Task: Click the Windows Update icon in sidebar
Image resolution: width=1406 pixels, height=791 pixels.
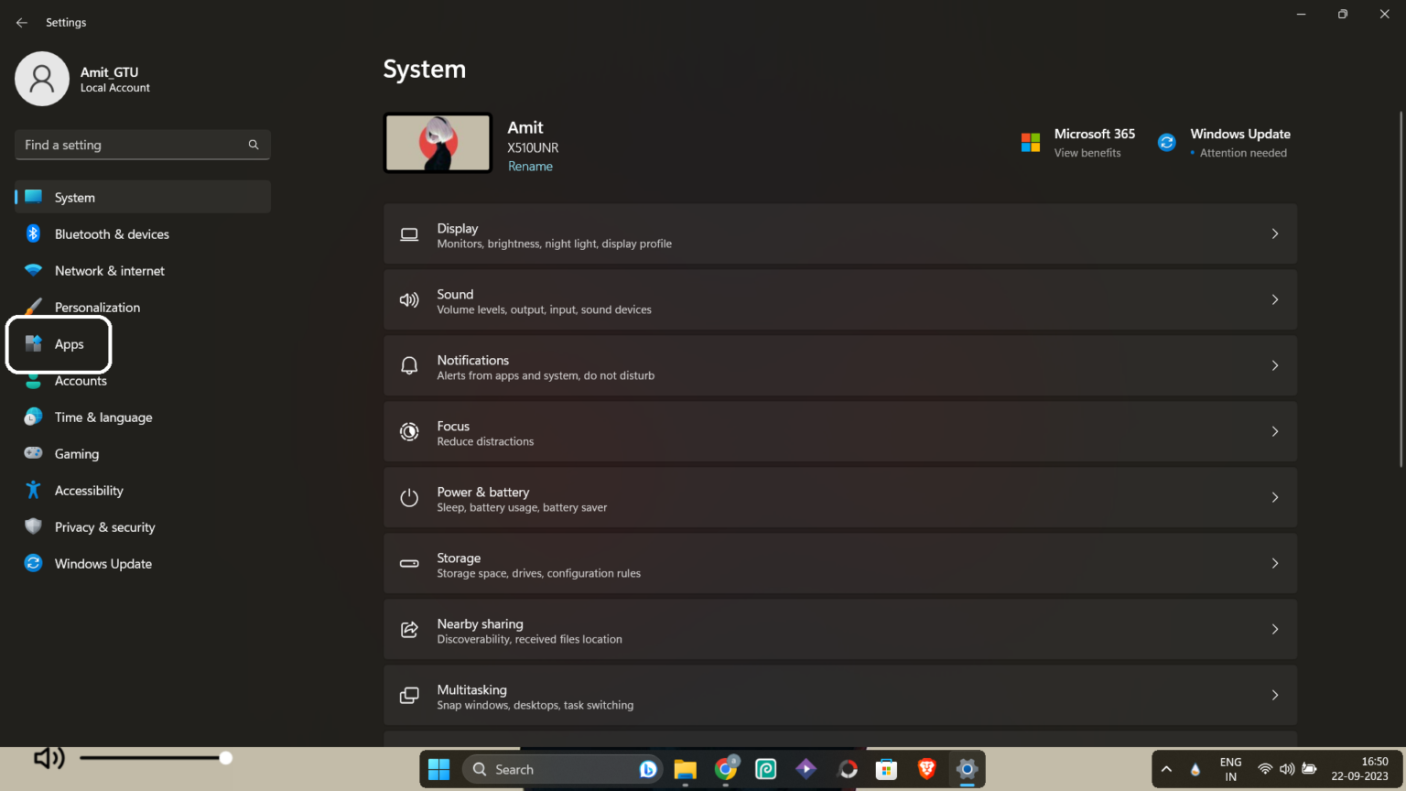Action: click(33, 563)
